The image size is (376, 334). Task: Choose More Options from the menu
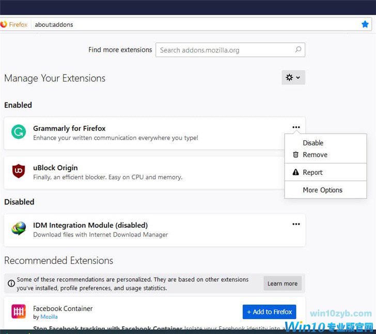[x=325, y=190]
